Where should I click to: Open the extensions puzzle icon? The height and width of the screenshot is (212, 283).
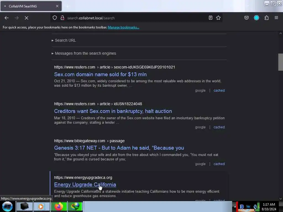[266, 18]
